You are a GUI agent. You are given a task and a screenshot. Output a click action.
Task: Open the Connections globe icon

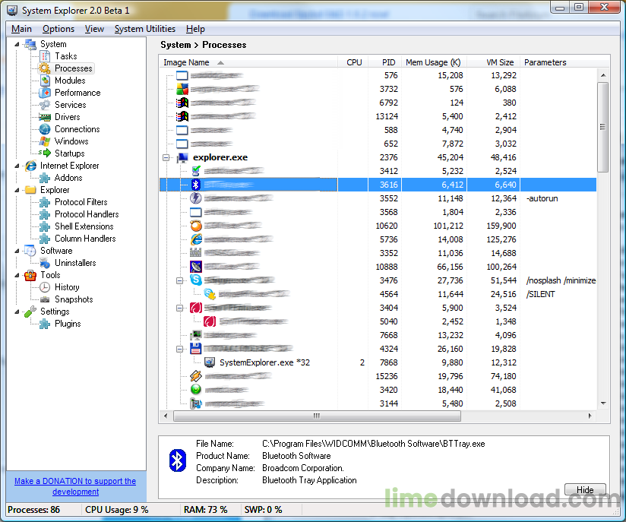click(45, 129)
